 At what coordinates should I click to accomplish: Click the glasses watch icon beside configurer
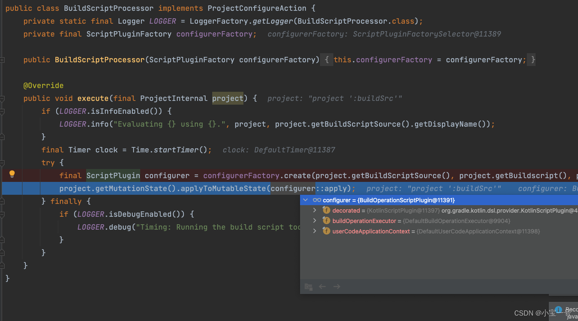[317, 200]
